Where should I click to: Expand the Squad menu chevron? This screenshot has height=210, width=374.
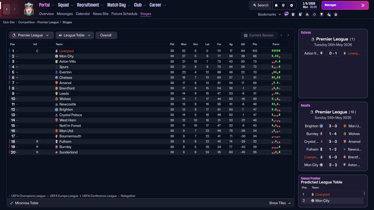pyautogui.click(x=72, y=5)
